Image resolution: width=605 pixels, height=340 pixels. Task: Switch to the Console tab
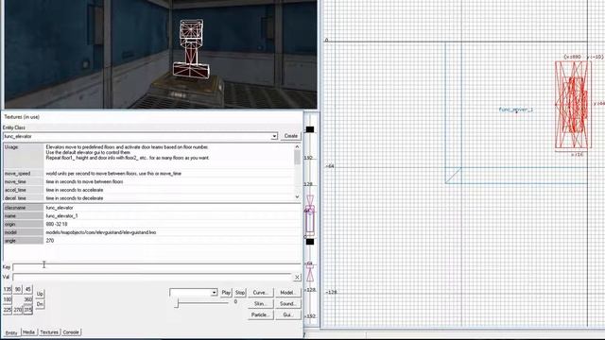tap(71, 331)
